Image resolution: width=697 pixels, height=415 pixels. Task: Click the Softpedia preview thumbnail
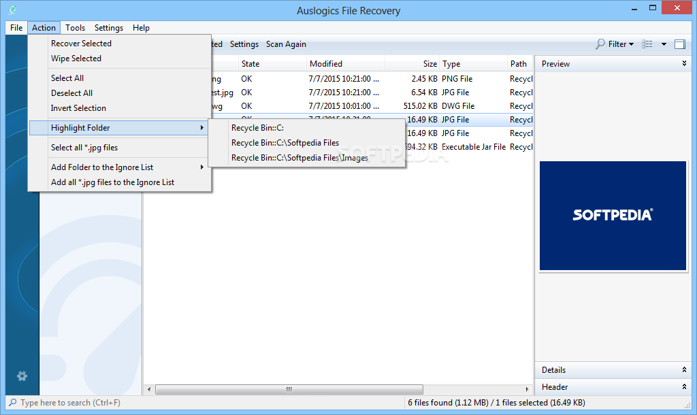[x=613, y=216]
